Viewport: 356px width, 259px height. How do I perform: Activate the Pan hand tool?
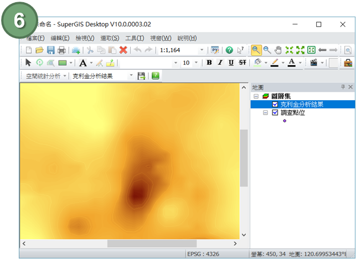278,50
